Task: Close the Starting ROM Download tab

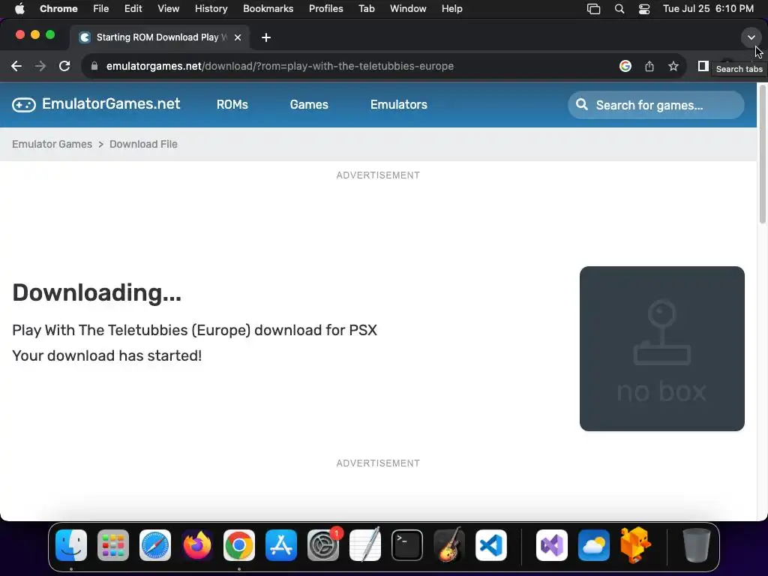Action: [x=238, y=37]
